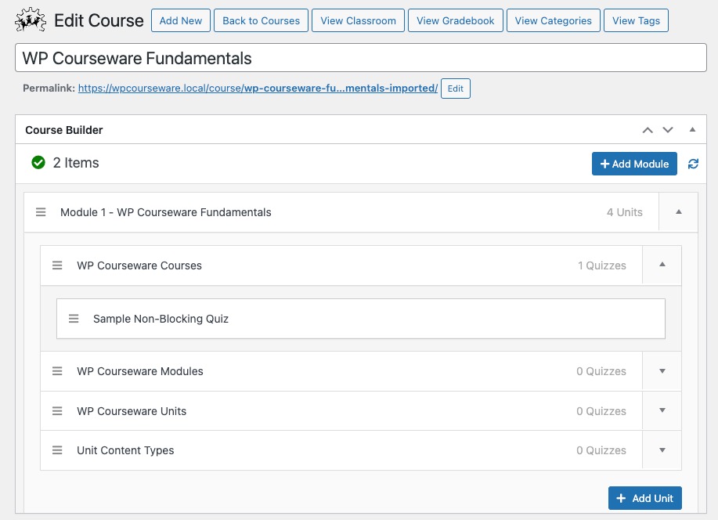
Task: Collapse the WP Courseware Courses unit
Action: [662, 265]
